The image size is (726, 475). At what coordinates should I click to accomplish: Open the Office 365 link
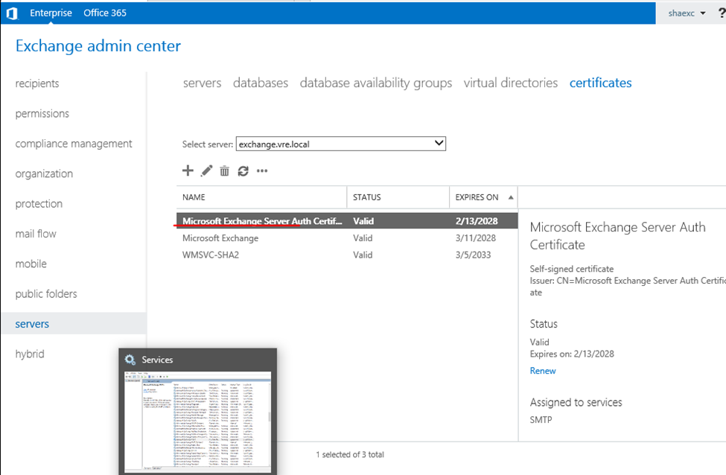click(105, 13)
